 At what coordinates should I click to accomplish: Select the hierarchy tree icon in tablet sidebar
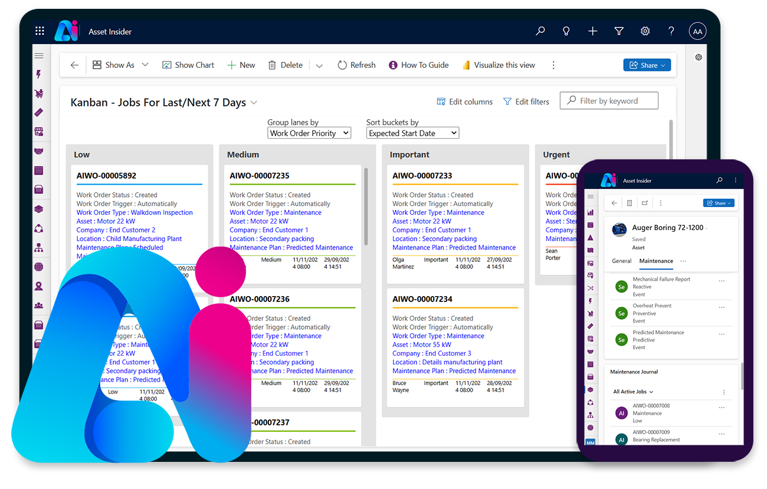[x=39, y=248]
